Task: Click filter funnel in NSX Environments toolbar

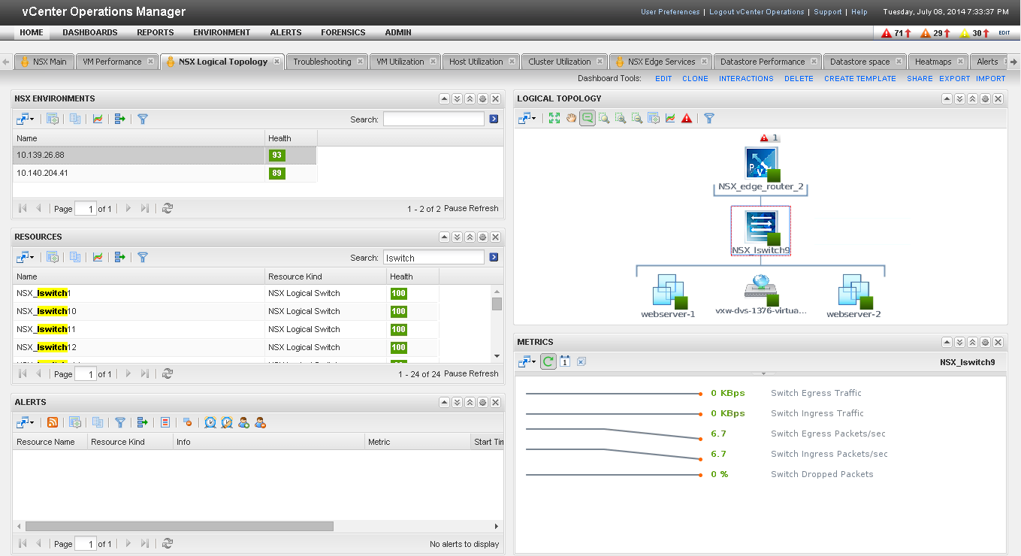Action: (143, 119)
